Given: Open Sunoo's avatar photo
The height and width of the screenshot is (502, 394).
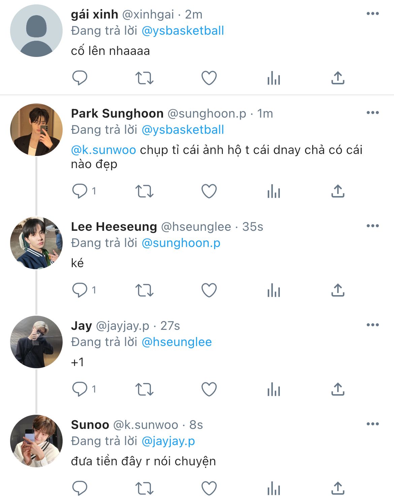Looking at the screenshot, I should (x=36, y=441).
